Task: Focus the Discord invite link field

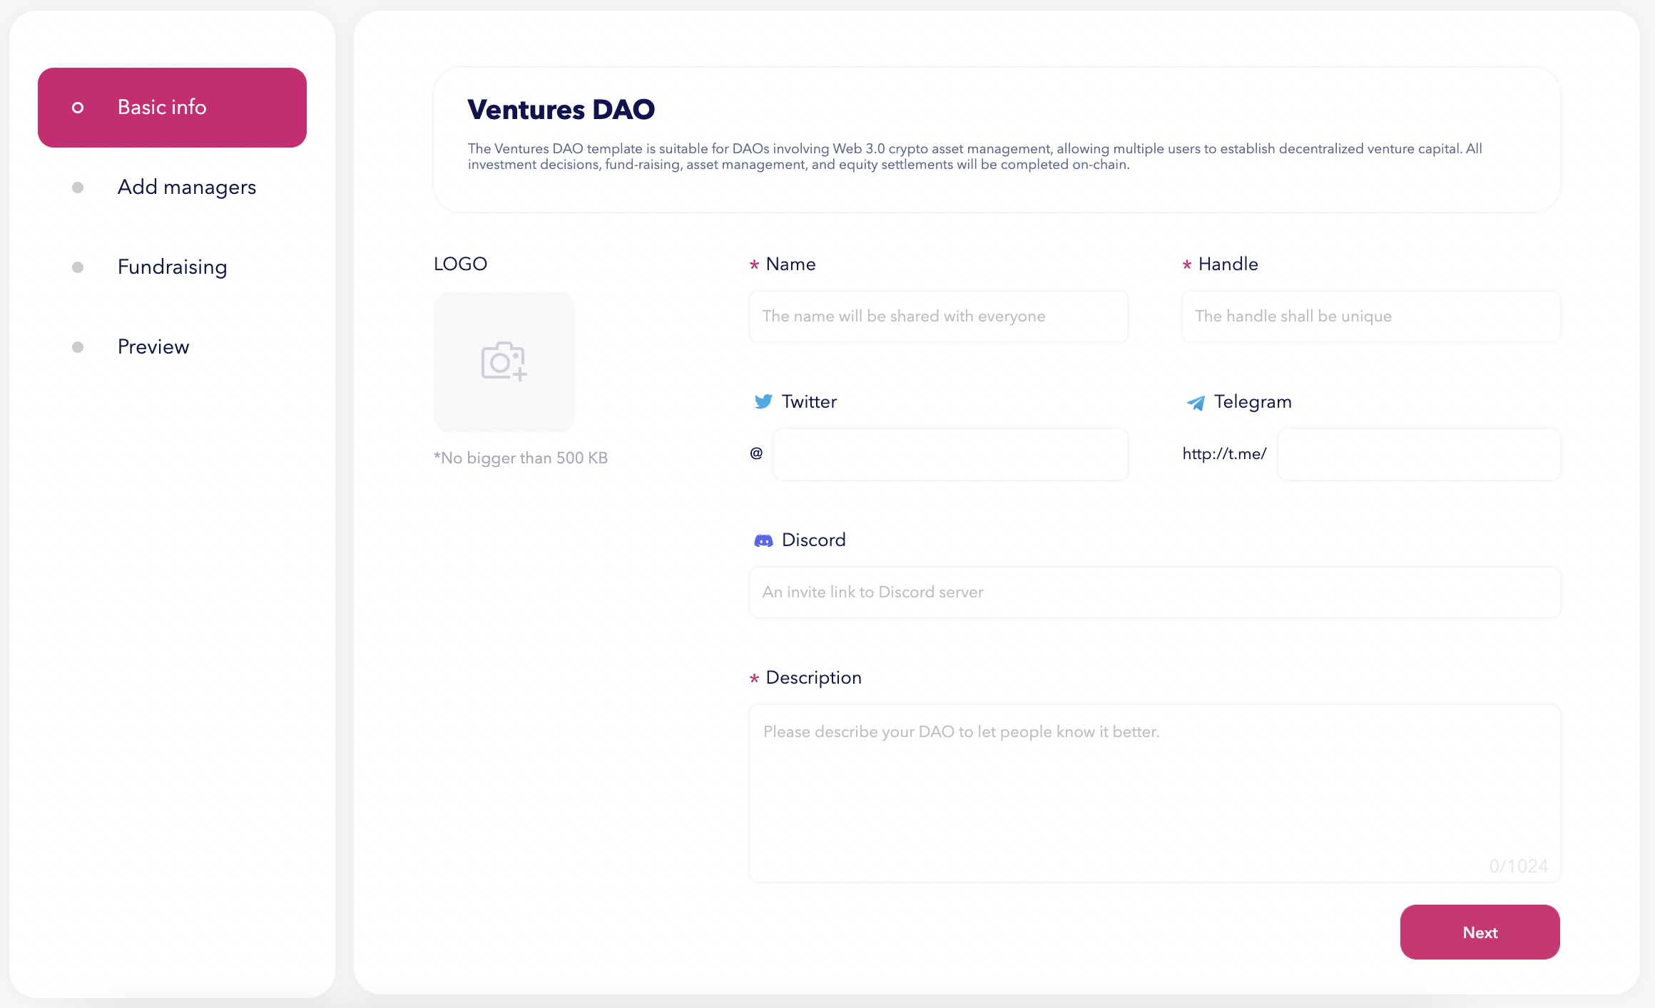Action: 1154,592
